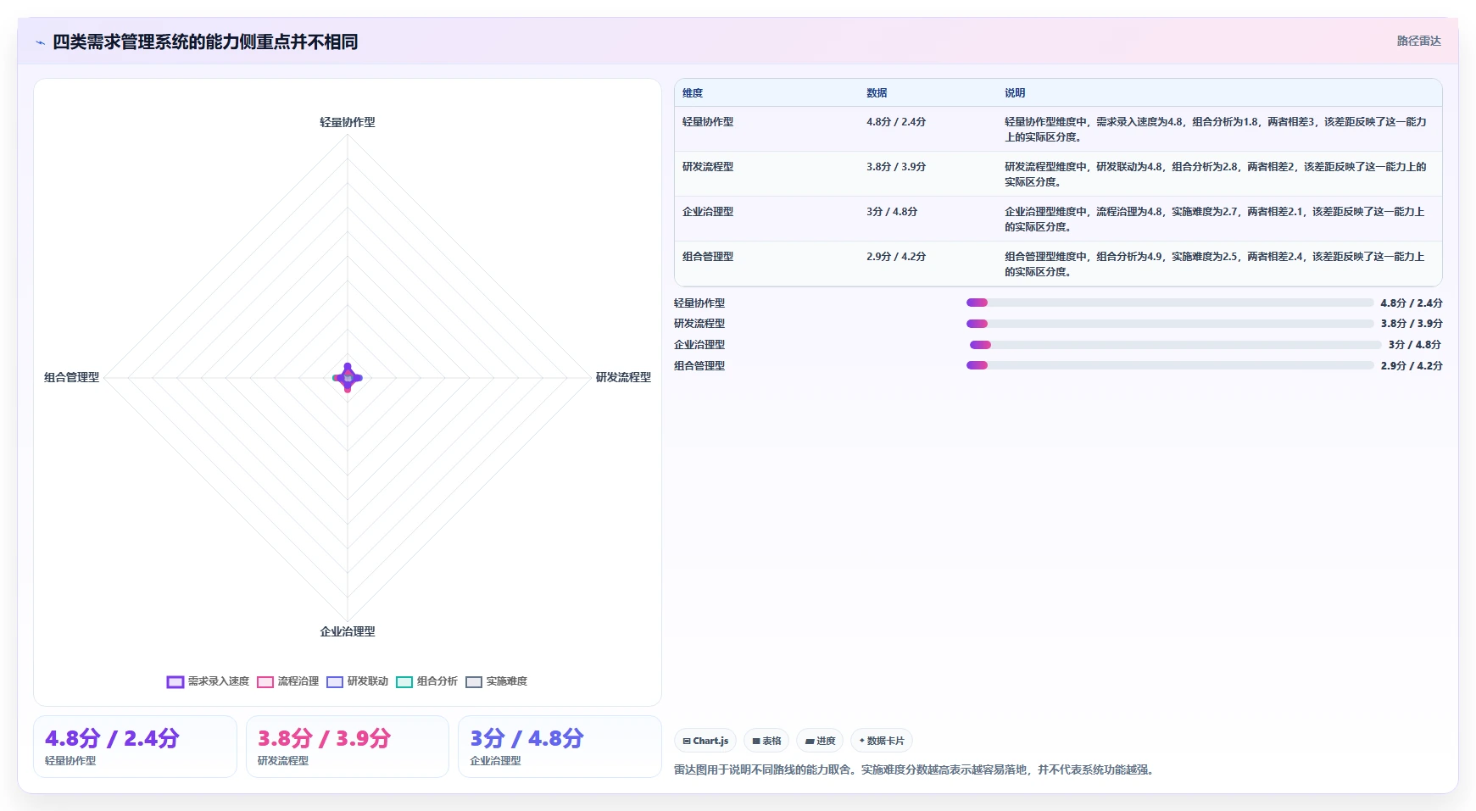Open the 企业治理型 3分 / 4.8分 stat card
Image resolution: width=1476 pixels, height=811 pixels.
(x=560, y=747)
